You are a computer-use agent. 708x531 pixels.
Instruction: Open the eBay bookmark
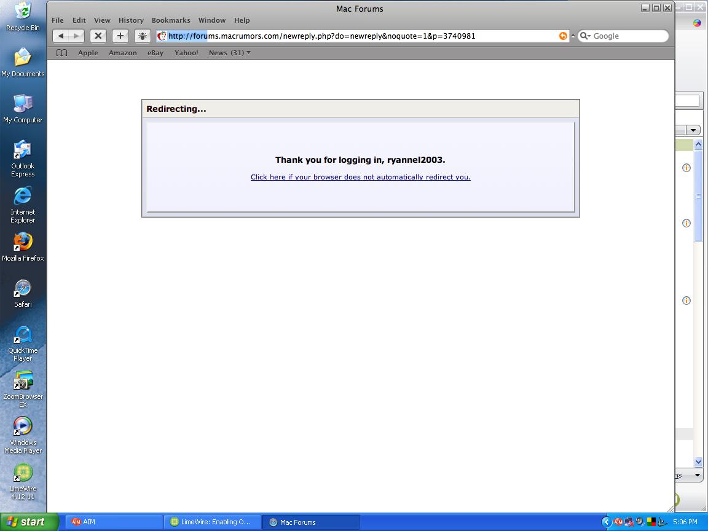155,53
